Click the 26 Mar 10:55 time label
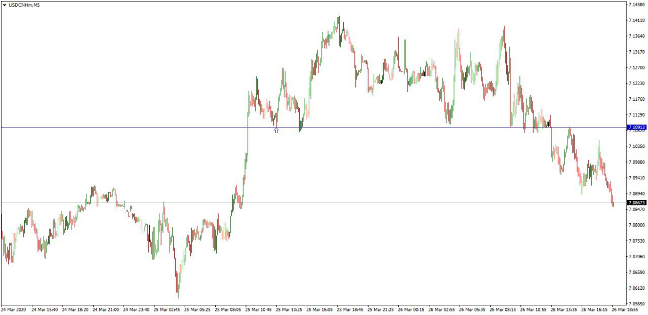 tap(534, 309)
